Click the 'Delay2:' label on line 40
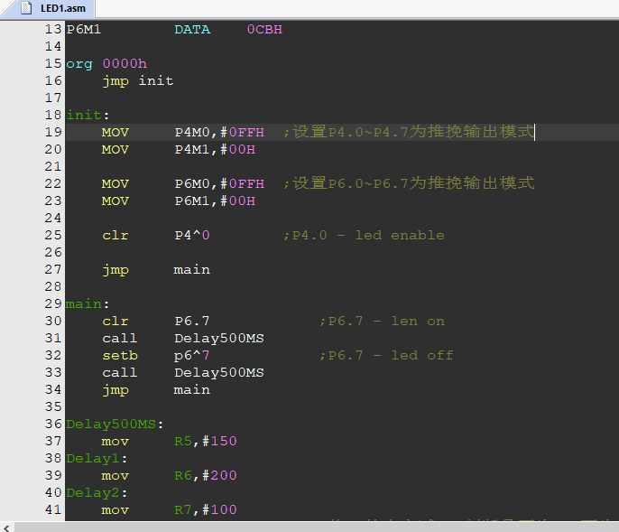The width and height of the screenshot is (619, 532). [97, 493]
